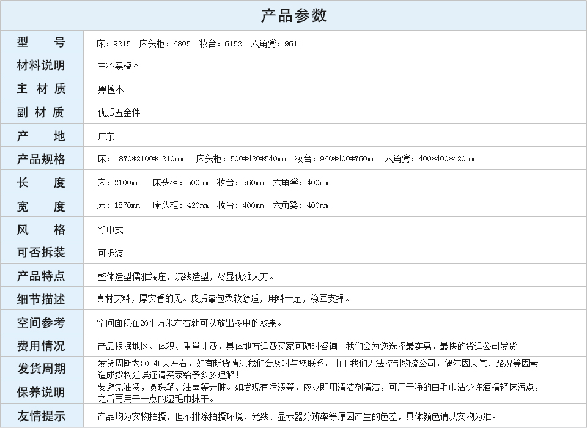Click the 主料黑檀木 value
The height and width of the screenshot is (428, 587).
119,66
